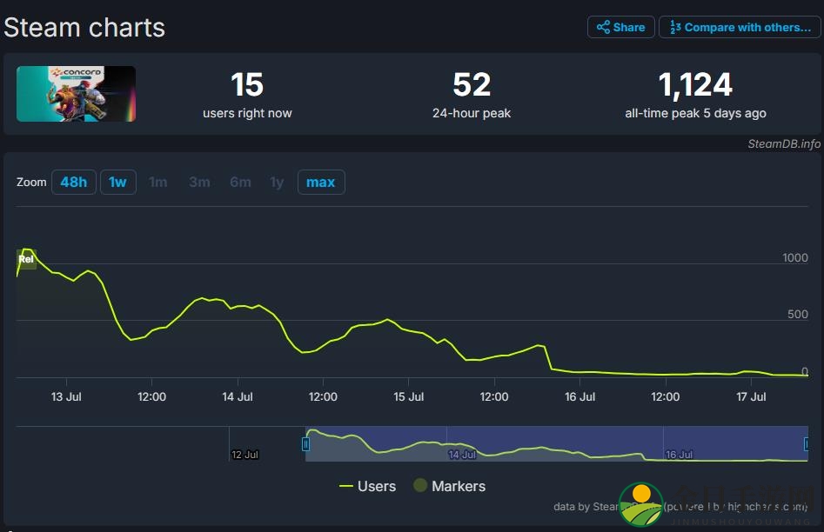Open Compare with others option

tap(740, 27)
